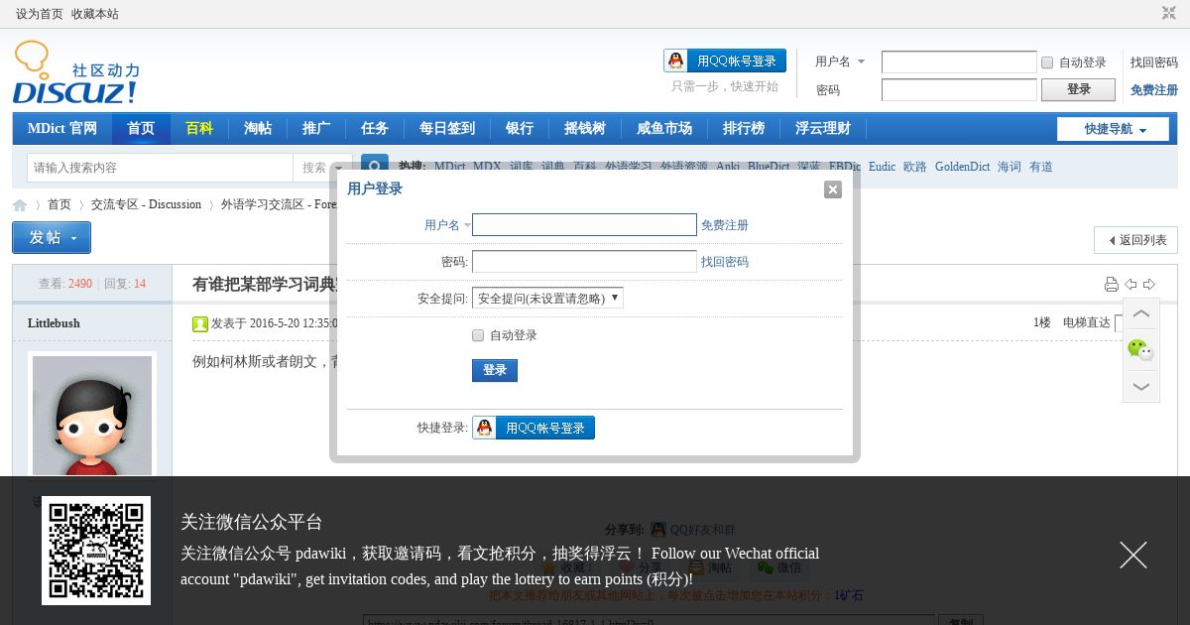Open the 浮云理财 navigation tab
This screenshot has height=625, width=1190.
pyautogui.click(x=823, y=129)
